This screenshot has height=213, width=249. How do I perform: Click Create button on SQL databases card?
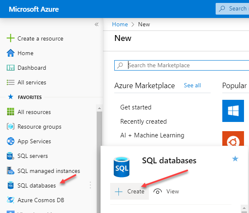click(x=129, y=191)
